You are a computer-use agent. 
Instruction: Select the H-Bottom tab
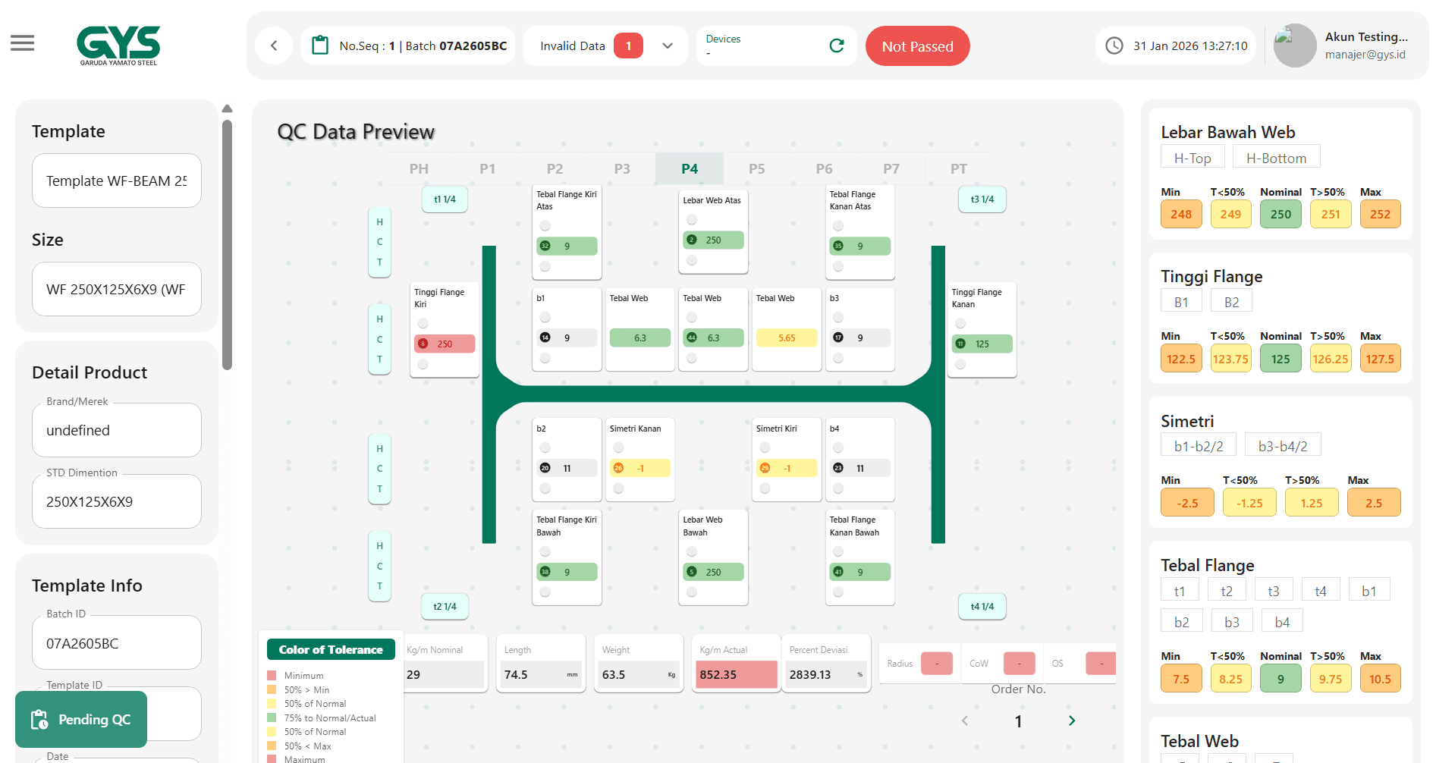(1276, 158)
